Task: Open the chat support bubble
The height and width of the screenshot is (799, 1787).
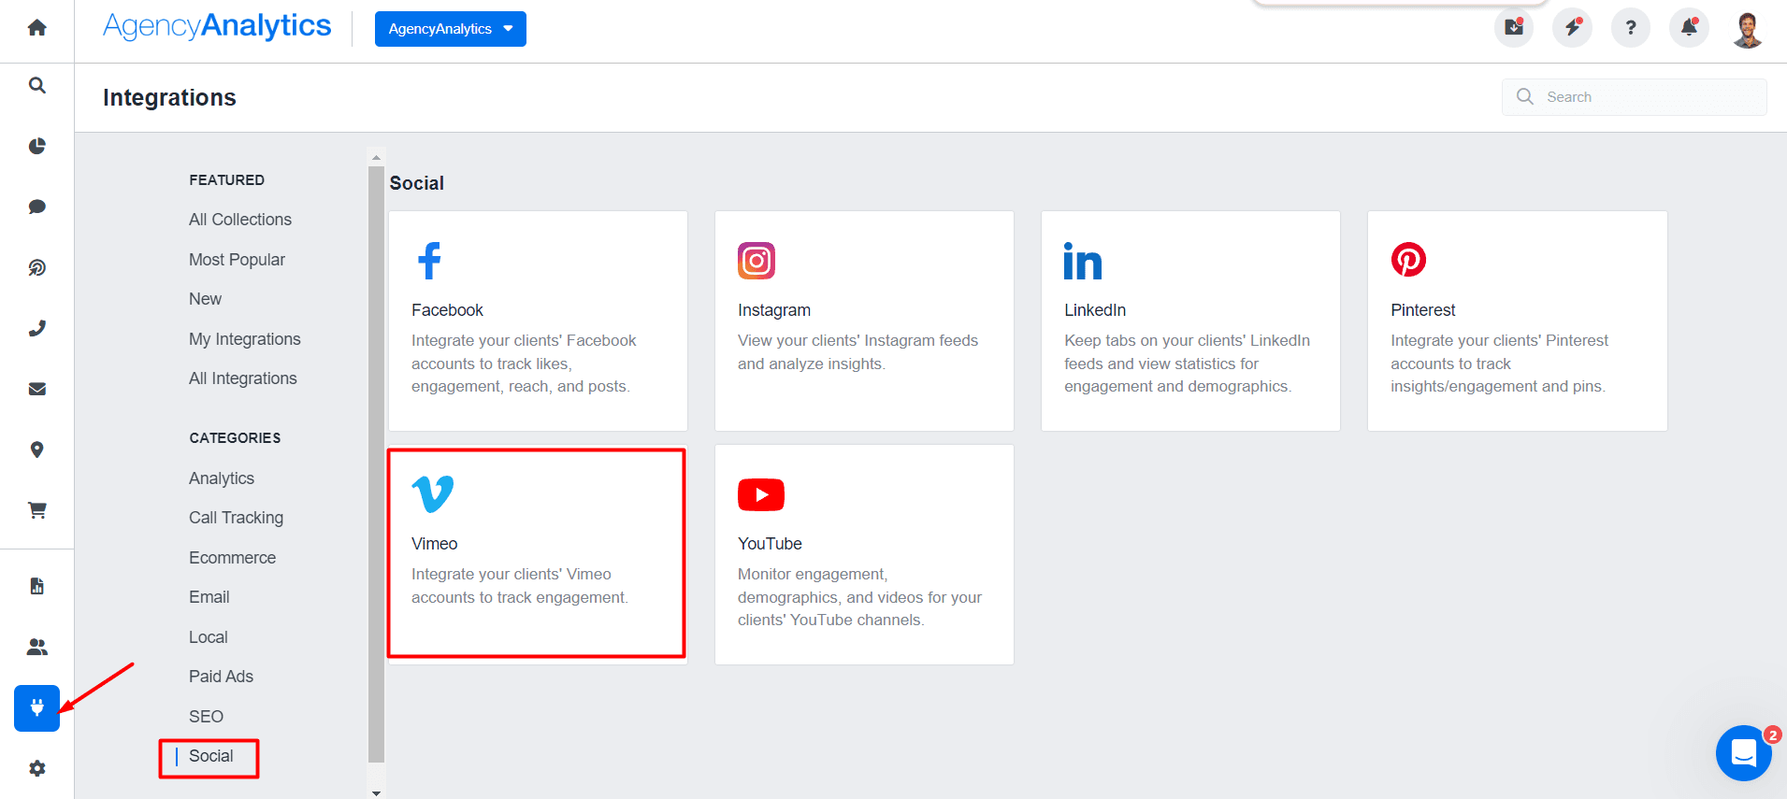Action: pos(1744,753)
